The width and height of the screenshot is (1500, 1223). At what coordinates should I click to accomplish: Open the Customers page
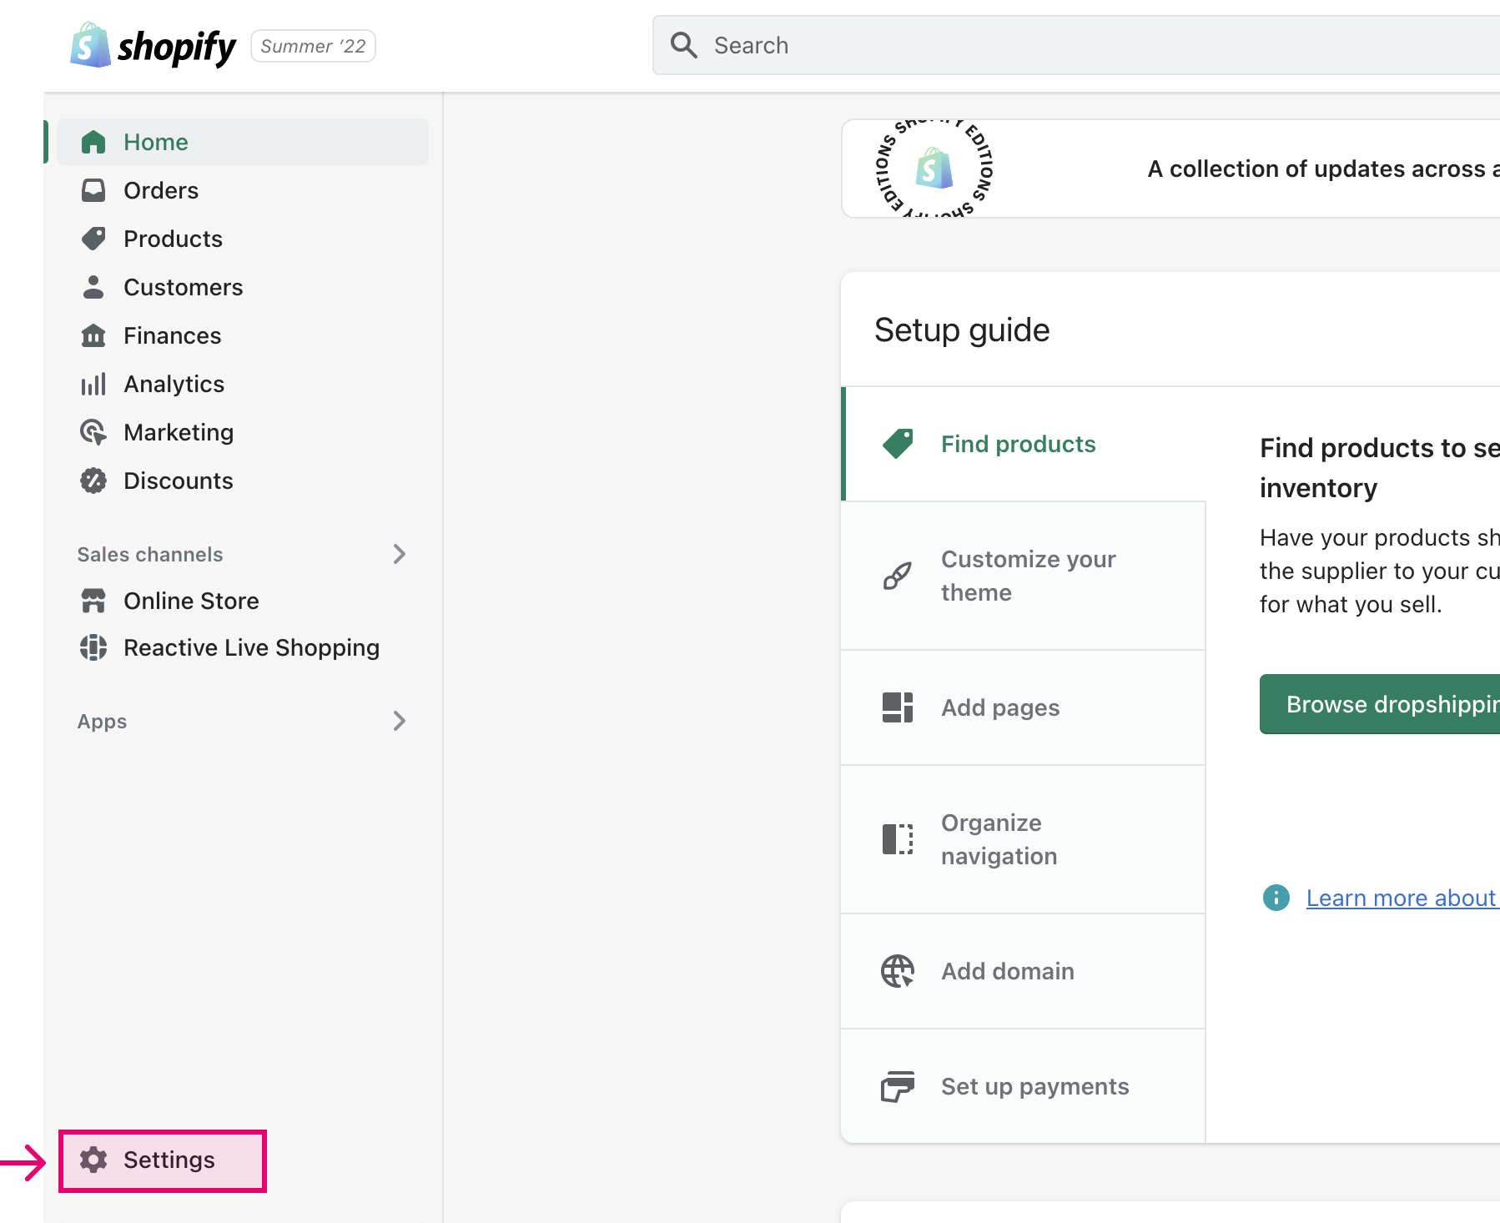242,287
